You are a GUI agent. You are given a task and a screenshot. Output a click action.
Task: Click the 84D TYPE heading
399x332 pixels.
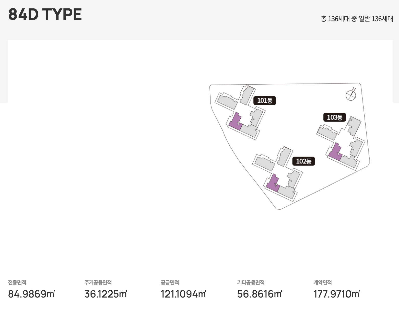pos(45,14)
